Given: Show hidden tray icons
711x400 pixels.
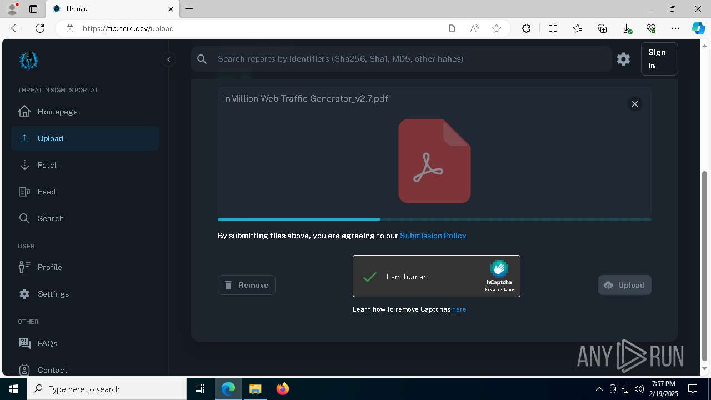Looking at the screenshot, I should (599, 389).
